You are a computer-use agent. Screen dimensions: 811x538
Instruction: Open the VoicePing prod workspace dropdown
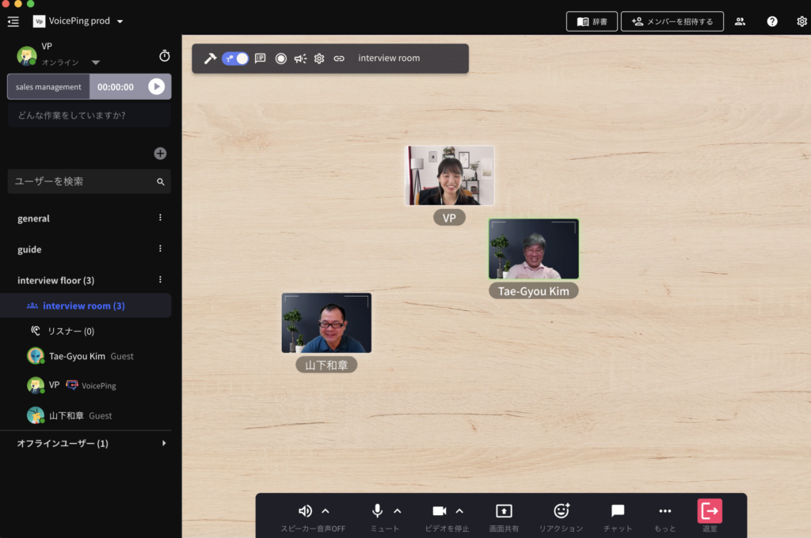(120, 21)
